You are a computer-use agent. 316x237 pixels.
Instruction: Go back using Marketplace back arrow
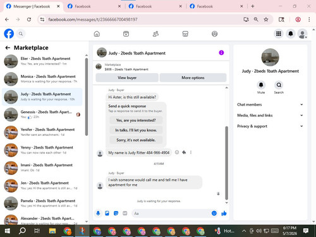tap(8, 48)
